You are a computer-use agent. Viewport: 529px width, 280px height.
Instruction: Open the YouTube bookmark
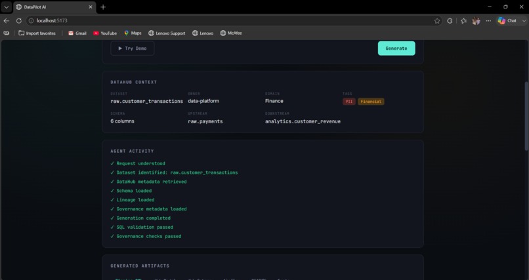pyautogui.click(x=105, y=33)
